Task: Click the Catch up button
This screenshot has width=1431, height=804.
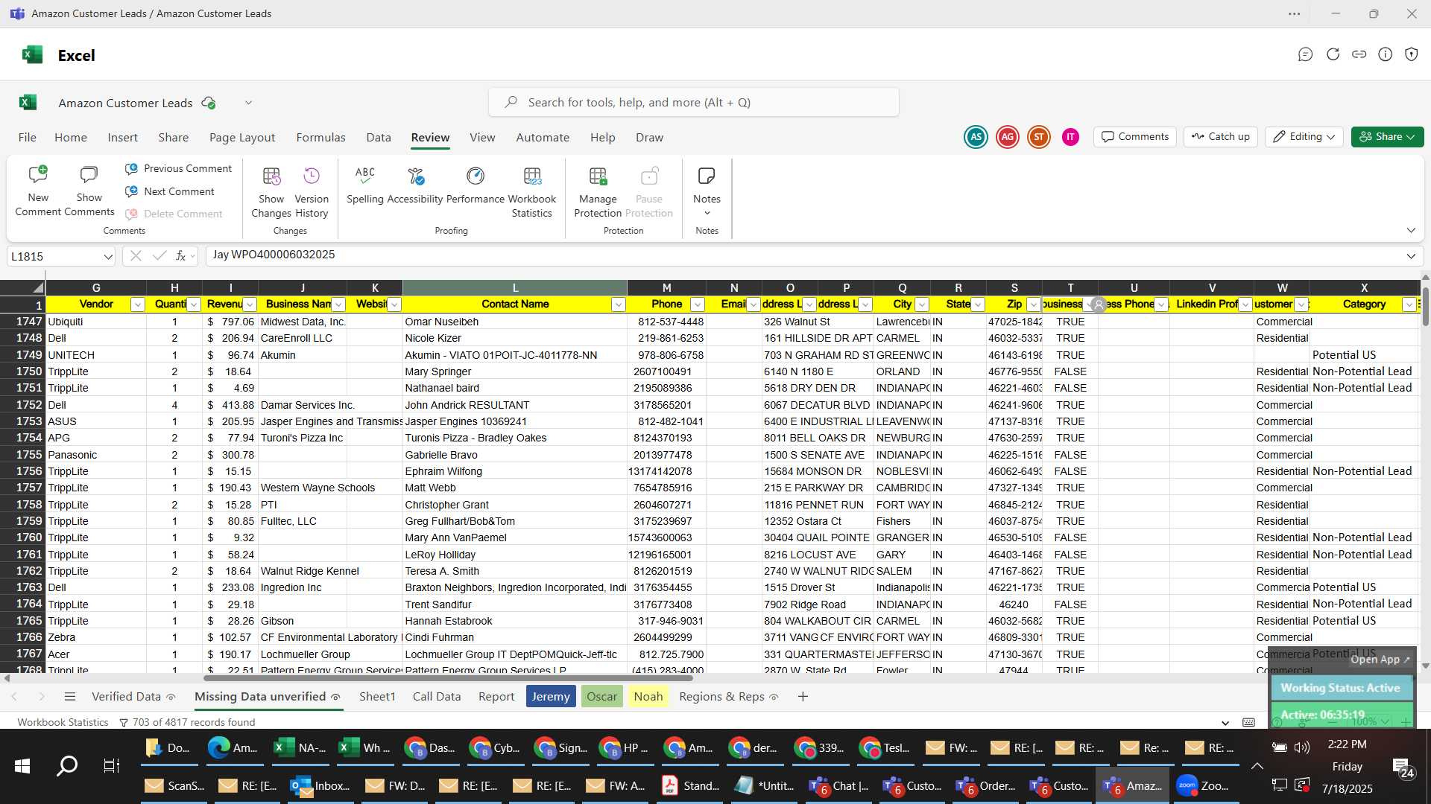Action: (x=1221, y=137)
